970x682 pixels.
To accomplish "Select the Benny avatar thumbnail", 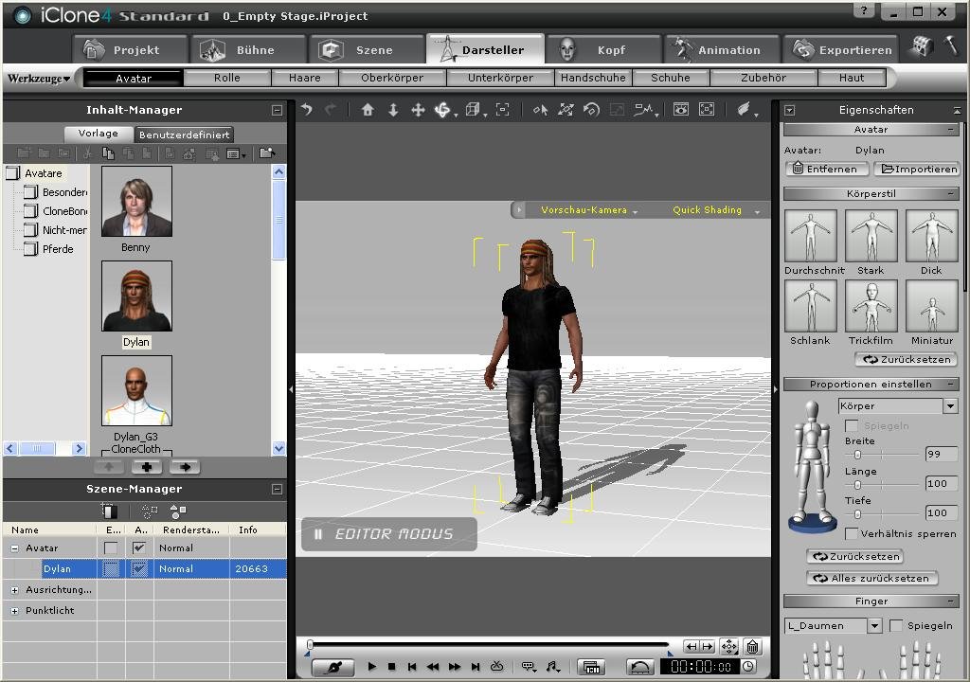I will coord(136,201).
